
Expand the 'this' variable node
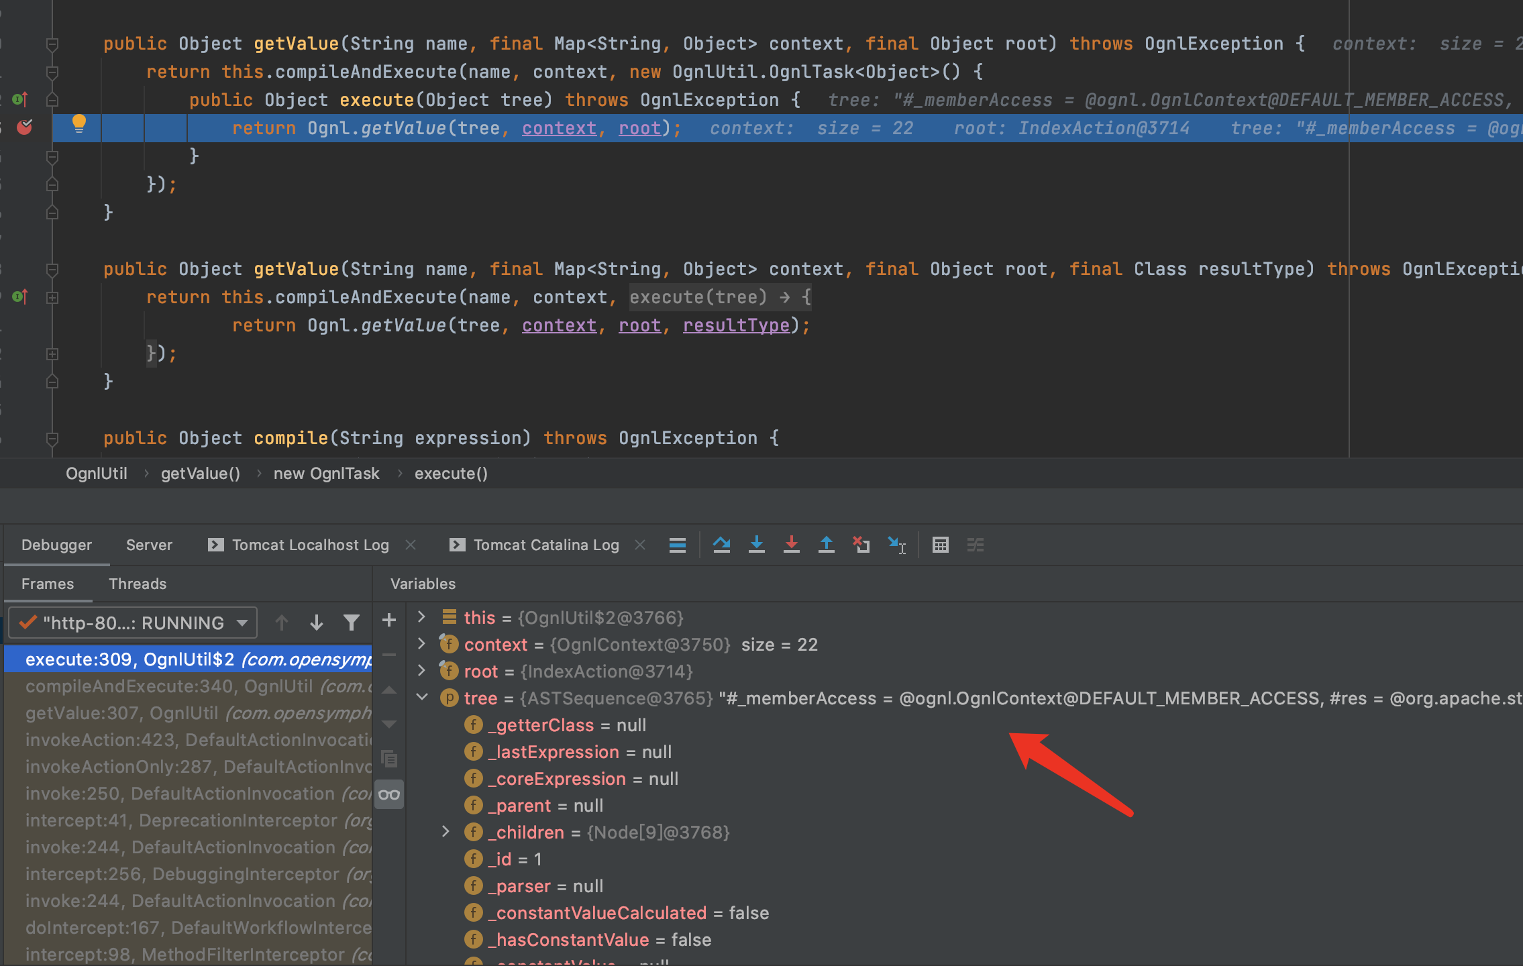click(x=421, y=616)
